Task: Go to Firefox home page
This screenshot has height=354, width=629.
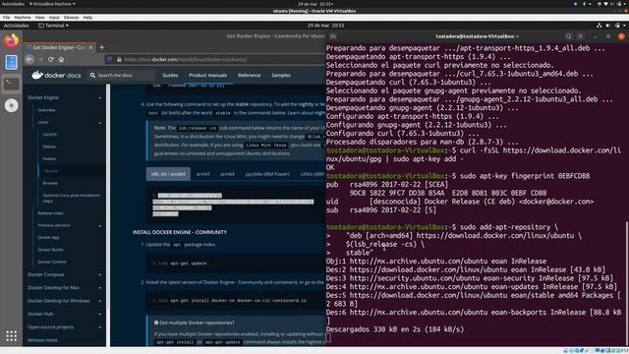Action: 61,59
